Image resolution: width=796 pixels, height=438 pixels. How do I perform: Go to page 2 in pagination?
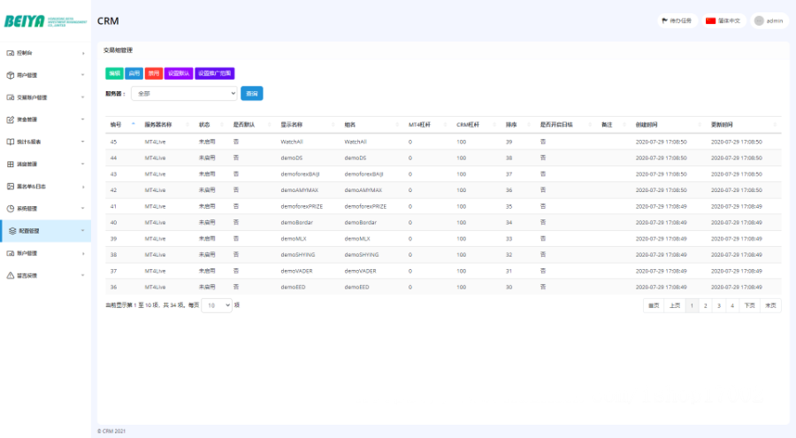(705, 305)
